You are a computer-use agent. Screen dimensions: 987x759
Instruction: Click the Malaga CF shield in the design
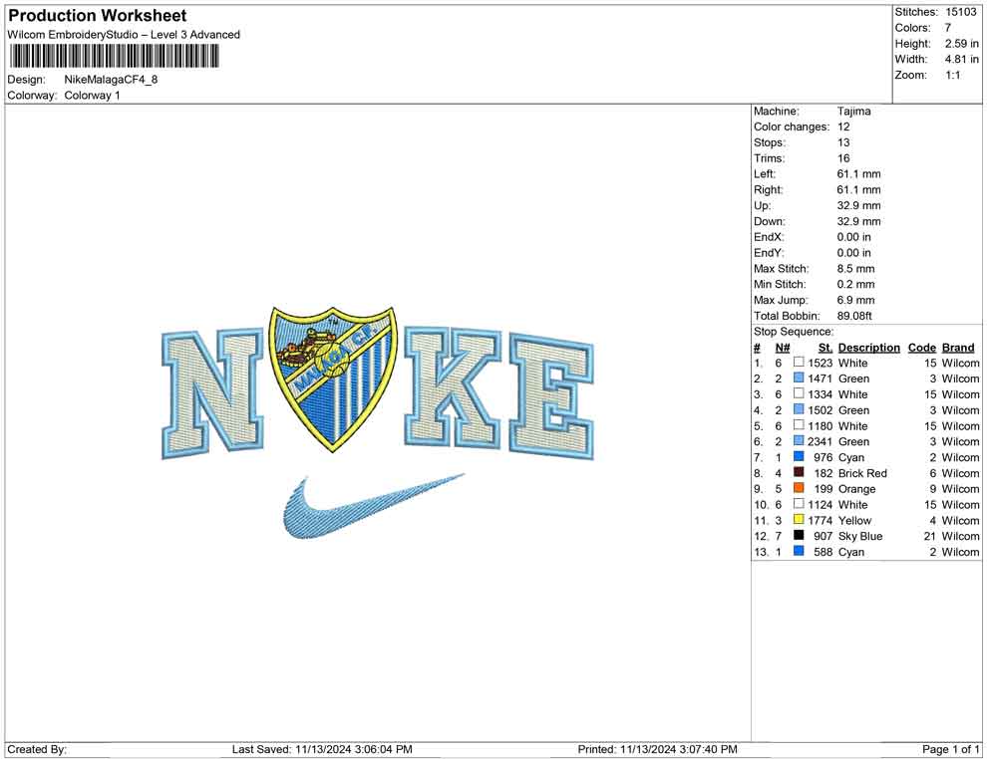tap(334, 379)
